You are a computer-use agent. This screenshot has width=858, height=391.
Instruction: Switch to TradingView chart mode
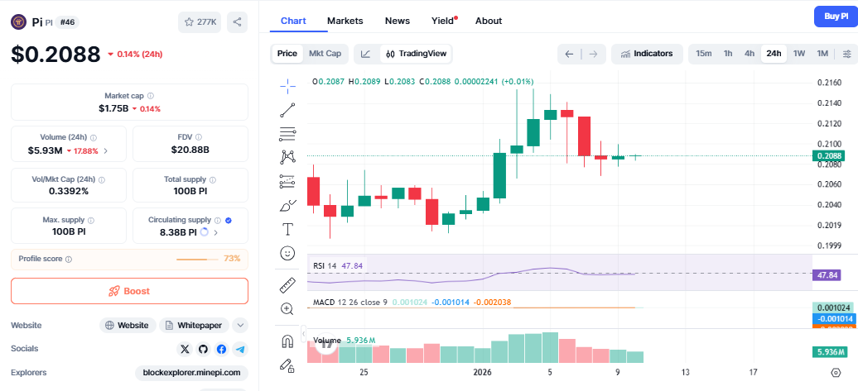click(417, 54)
